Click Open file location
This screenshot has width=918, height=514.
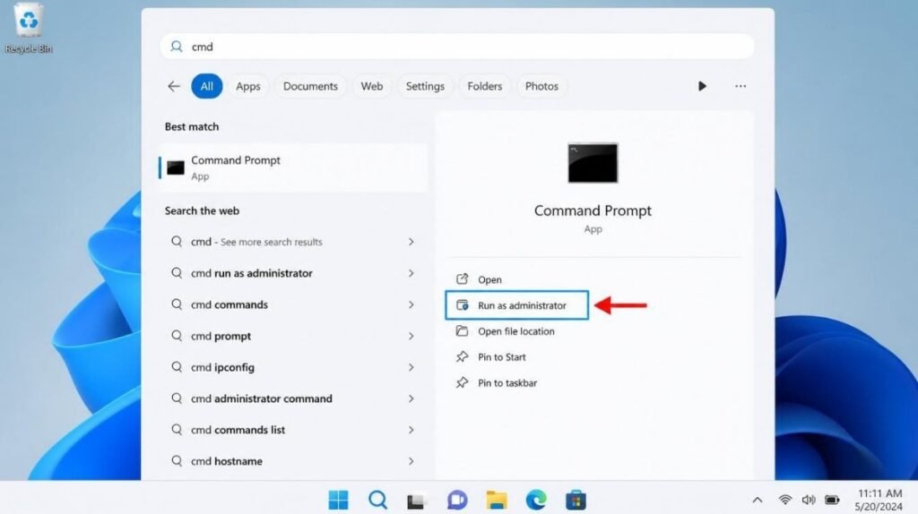[x=506, y=331]
